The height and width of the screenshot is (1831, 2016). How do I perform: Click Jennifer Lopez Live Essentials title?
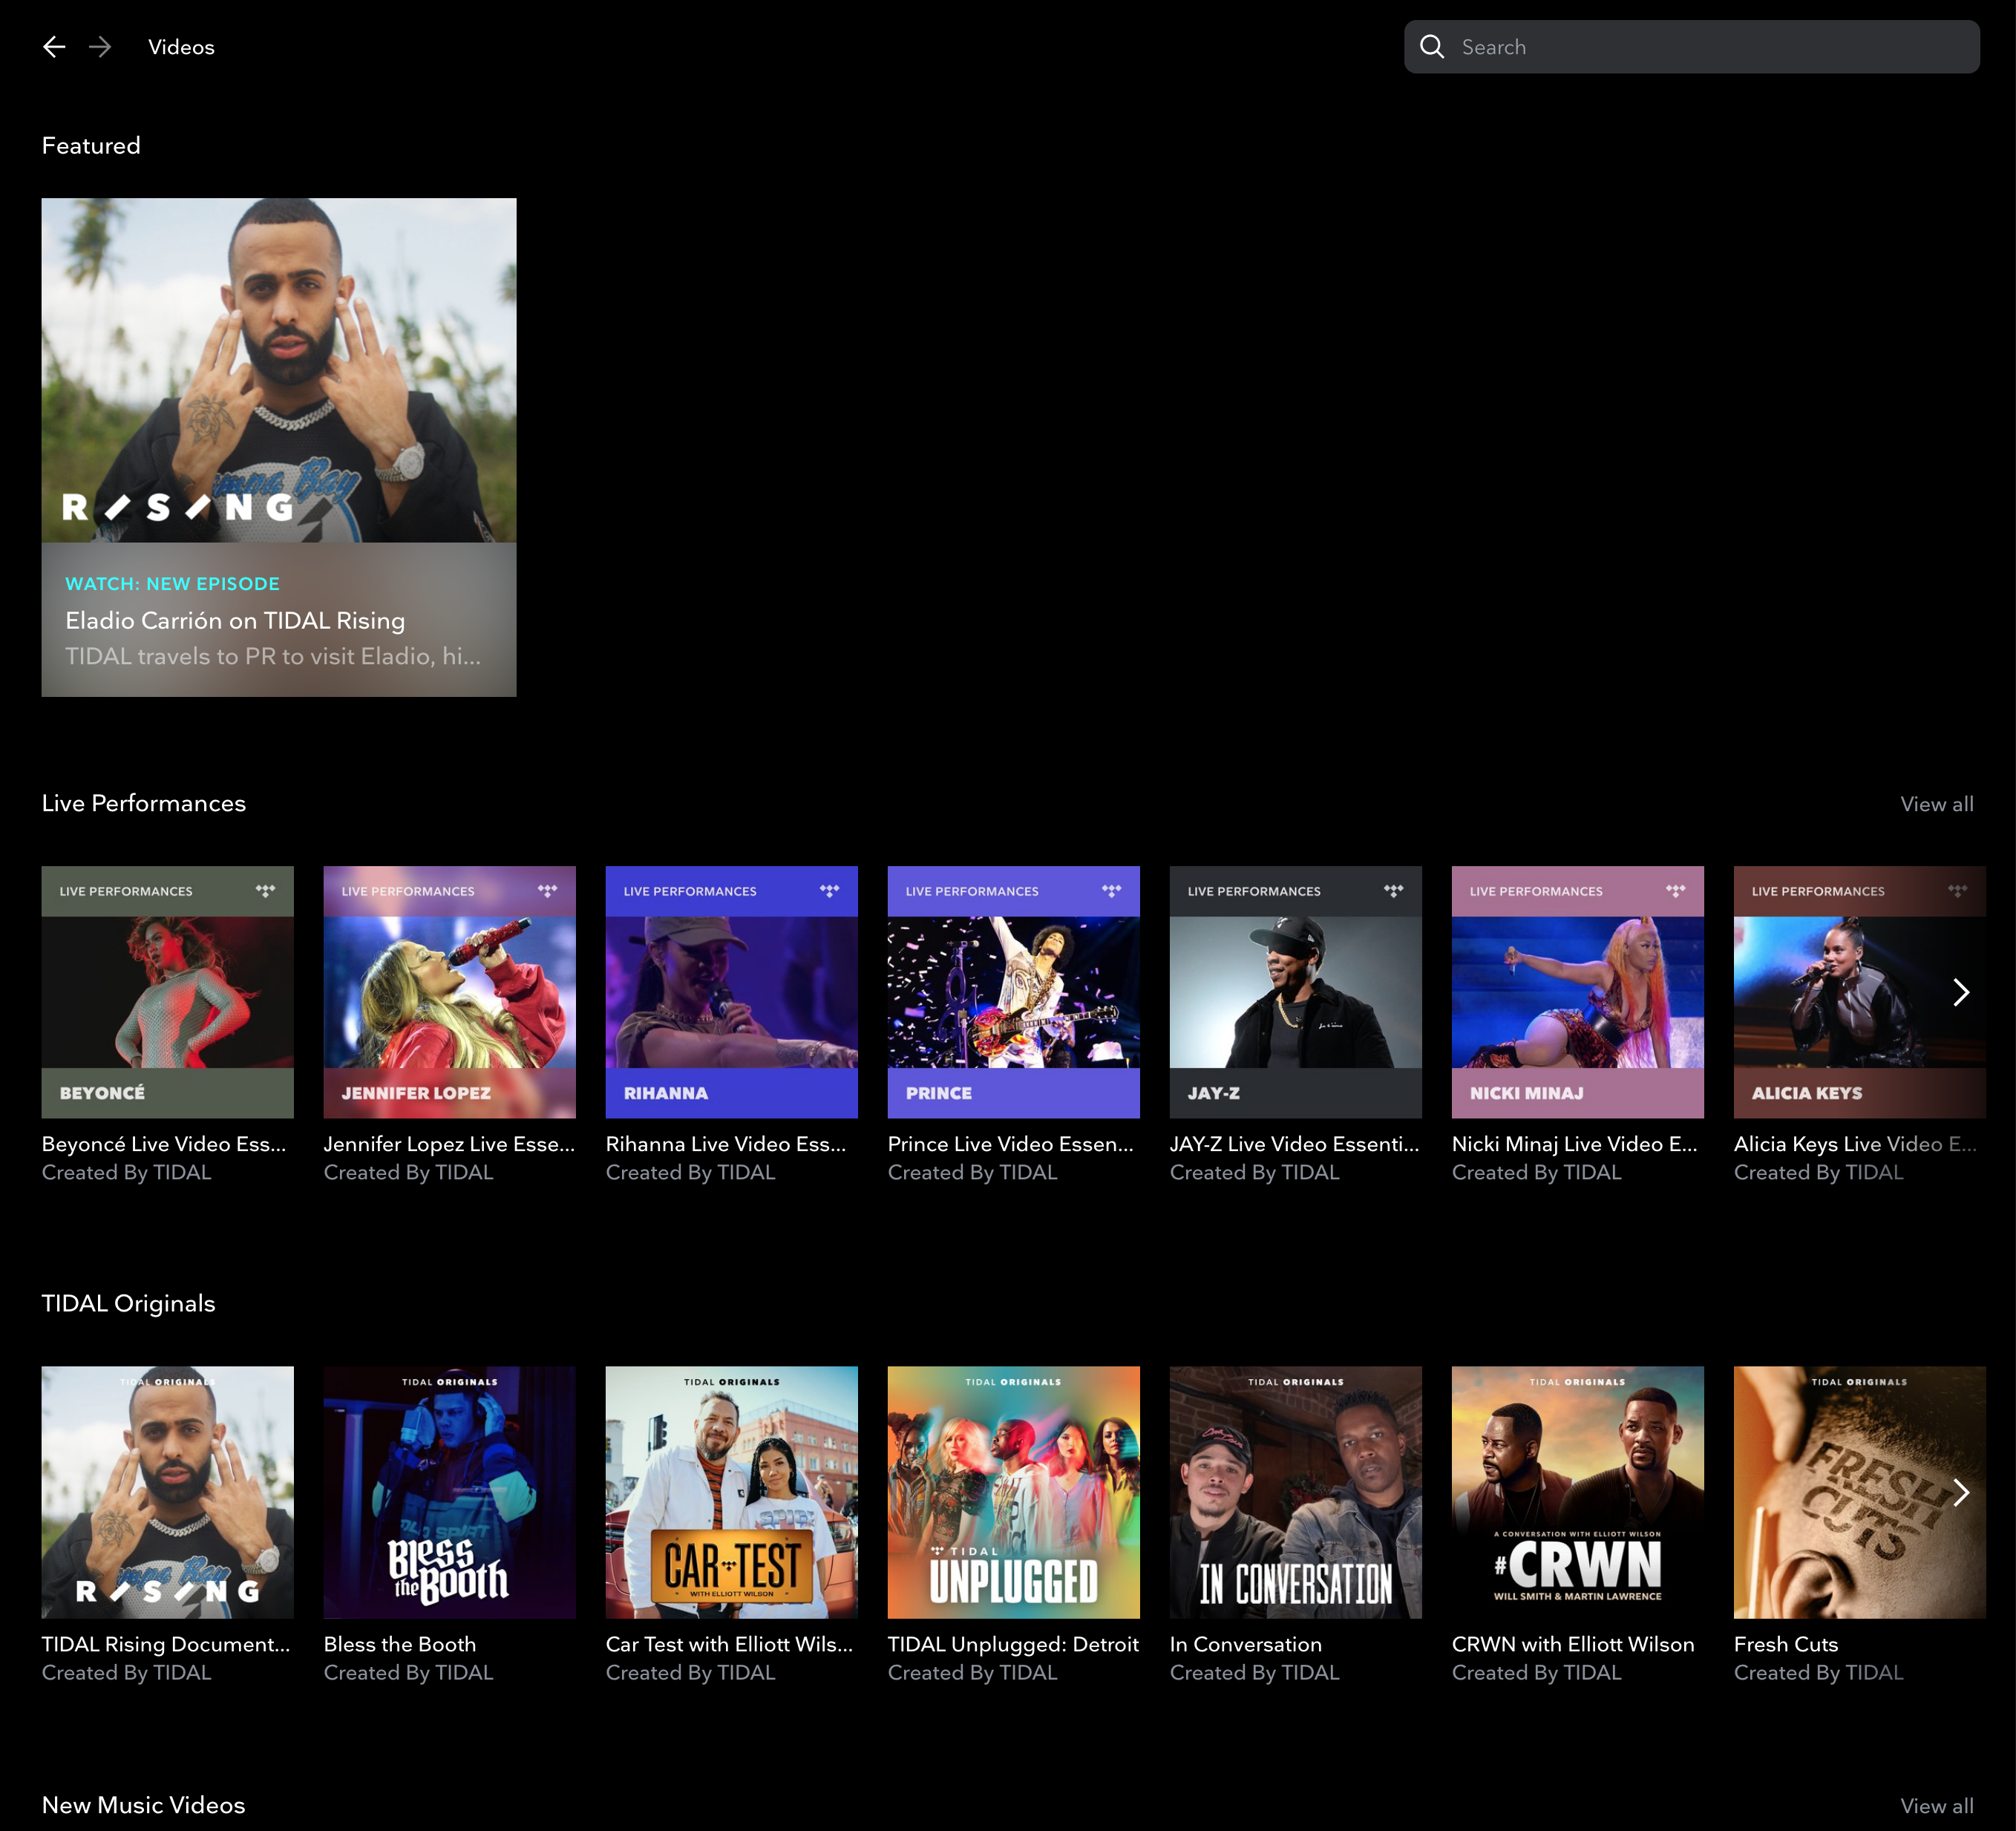coord(450,1144)
